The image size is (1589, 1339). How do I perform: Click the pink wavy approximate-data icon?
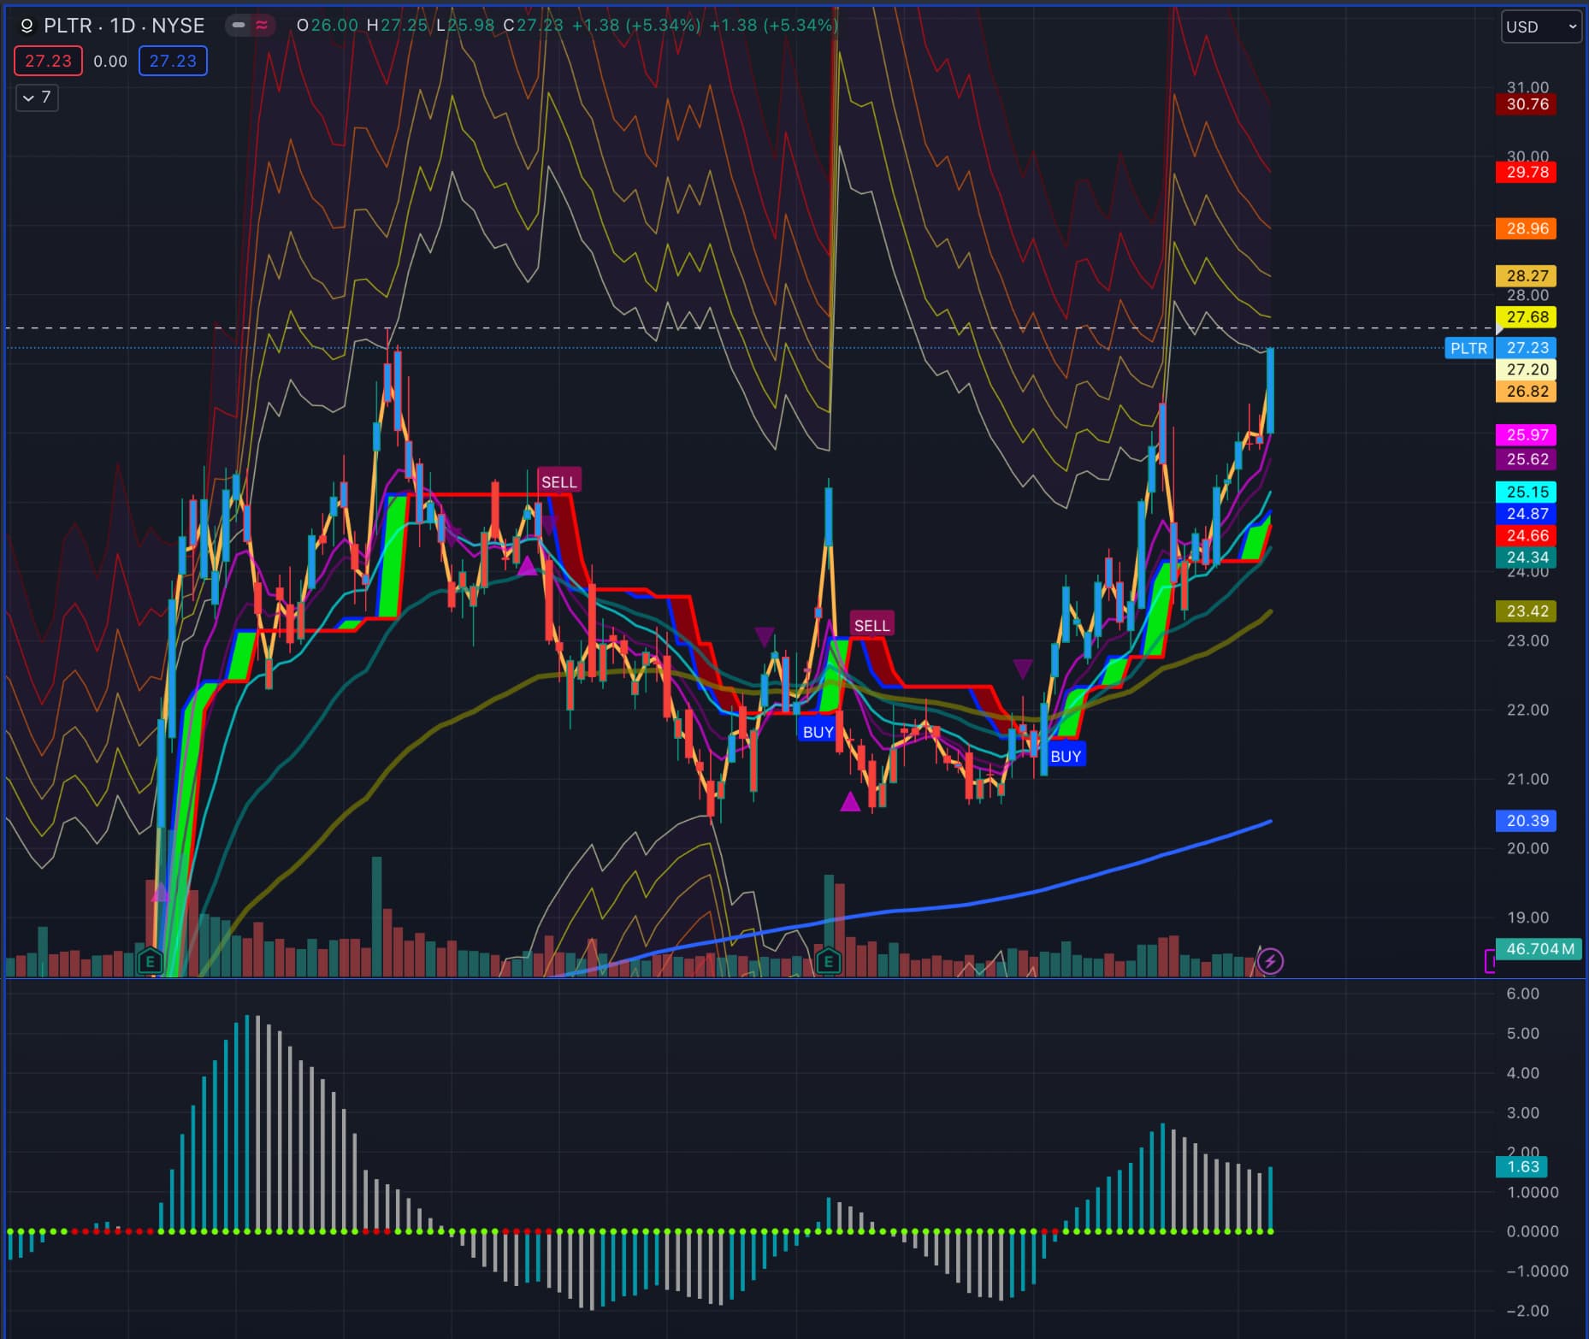pyautogui.click(x=262, y=26)
